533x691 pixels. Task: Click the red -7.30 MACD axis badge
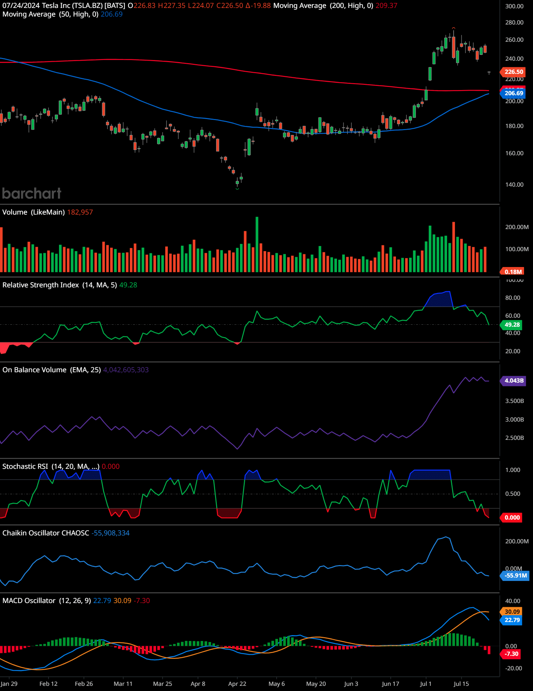511,654
